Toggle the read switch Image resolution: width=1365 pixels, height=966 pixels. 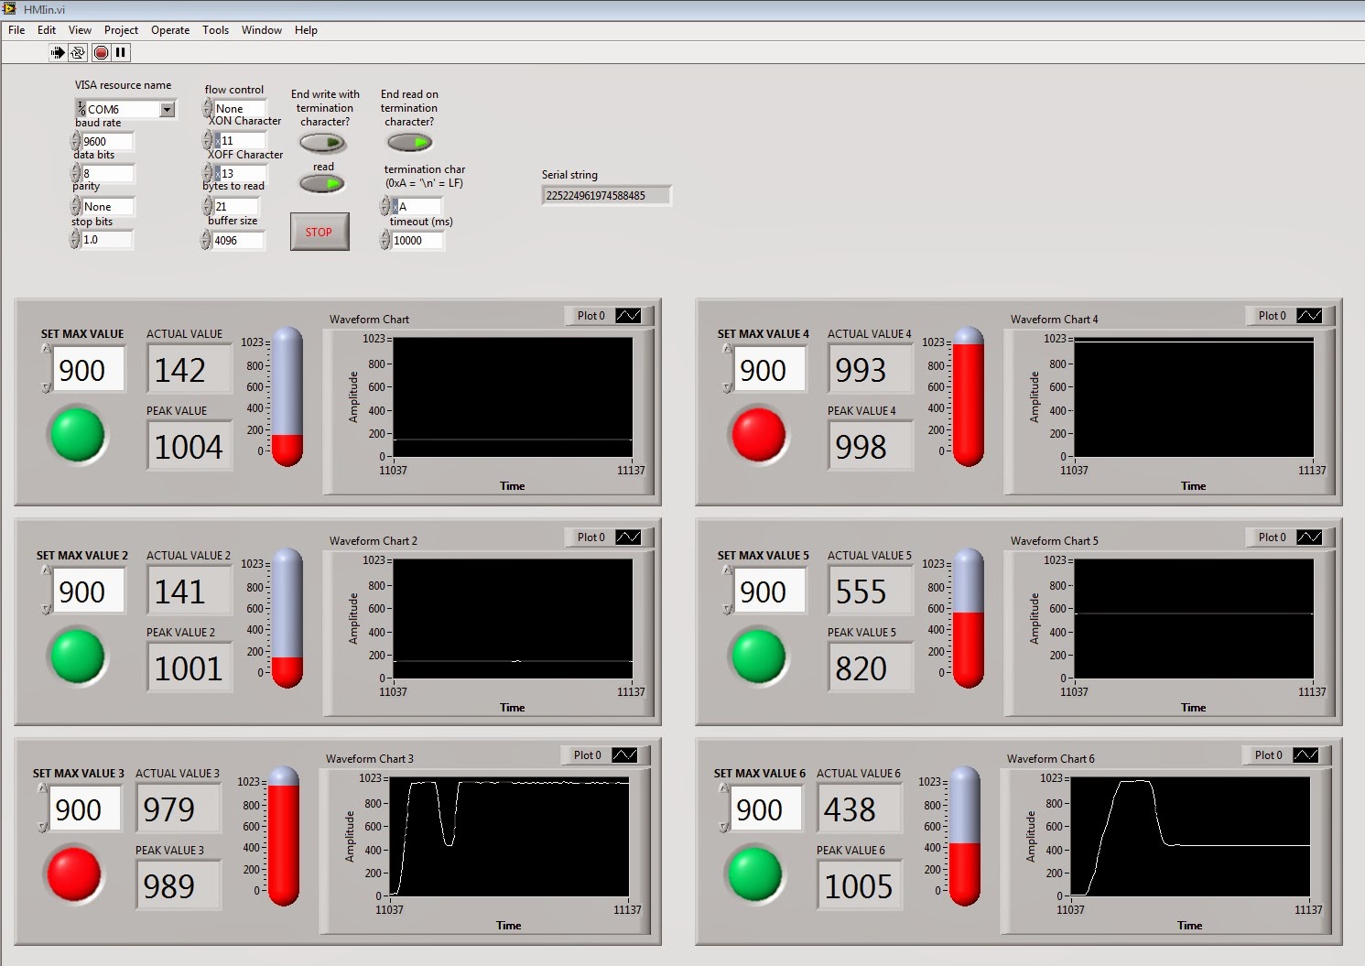tap(324, 183)
